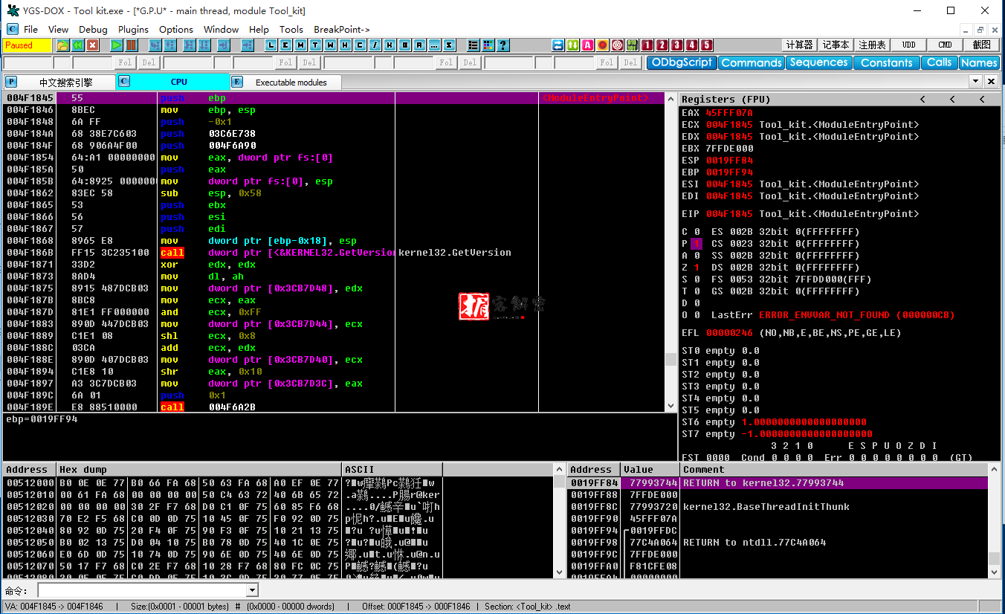Click the Open file toolbar icon
This screenshot has width=1005, height=614.
(x=62, y=45)
